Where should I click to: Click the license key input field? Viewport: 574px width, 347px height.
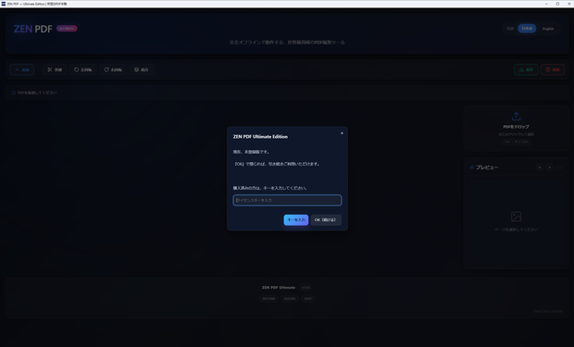click(x=287, y=200)
